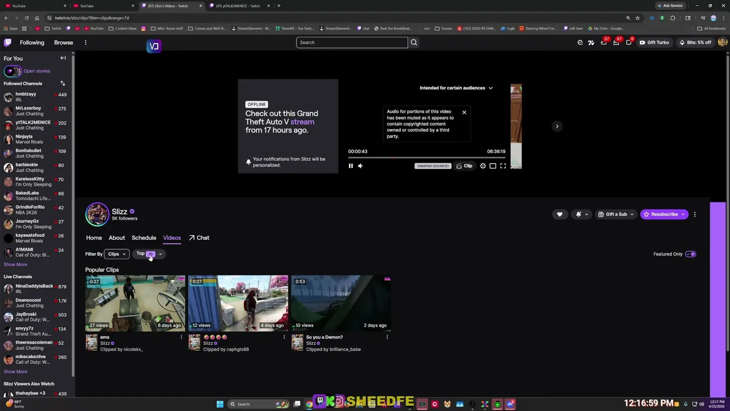
Task: Pop out the Chat tab
Action: click(x=199, y=238)
